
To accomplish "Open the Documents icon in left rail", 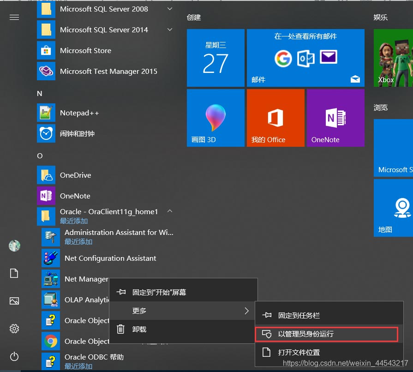I will [14, 273].
